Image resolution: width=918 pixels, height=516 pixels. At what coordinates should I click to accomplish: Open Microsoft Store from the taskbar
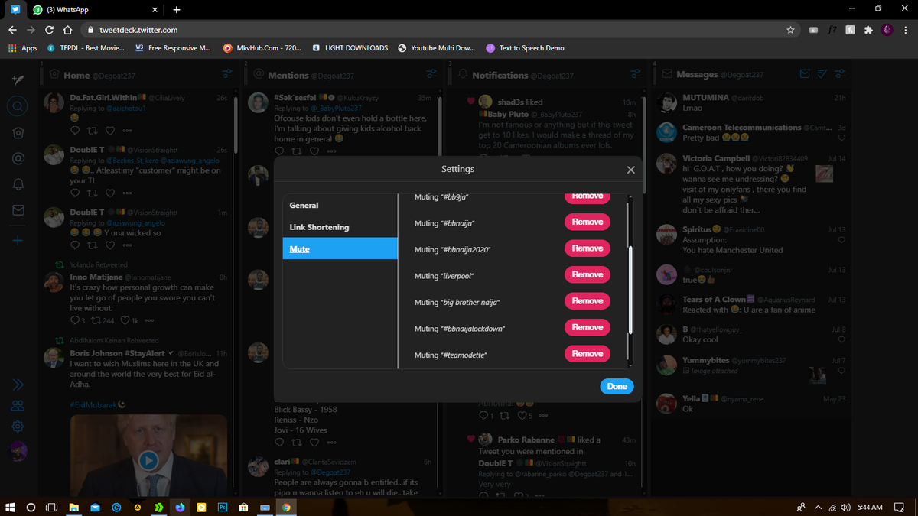coord(244,507)
